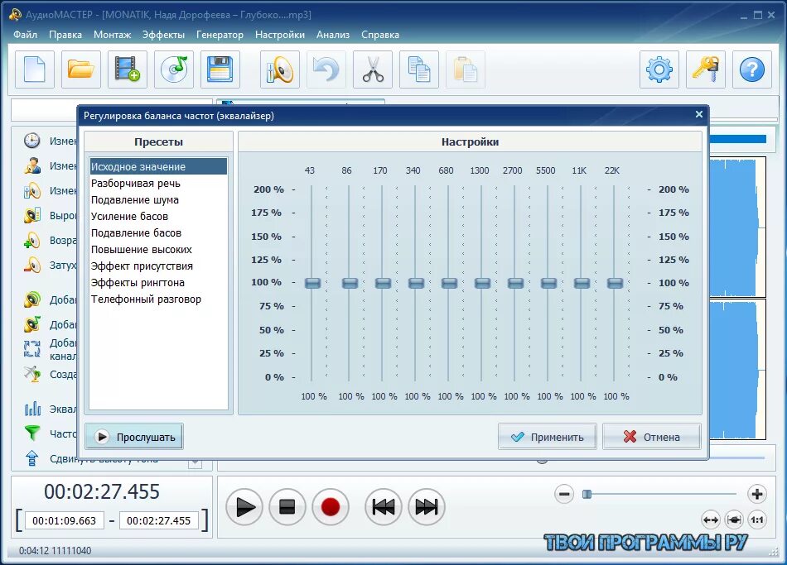Click the selection start time field 00:01:09.663

pos(64,521)
